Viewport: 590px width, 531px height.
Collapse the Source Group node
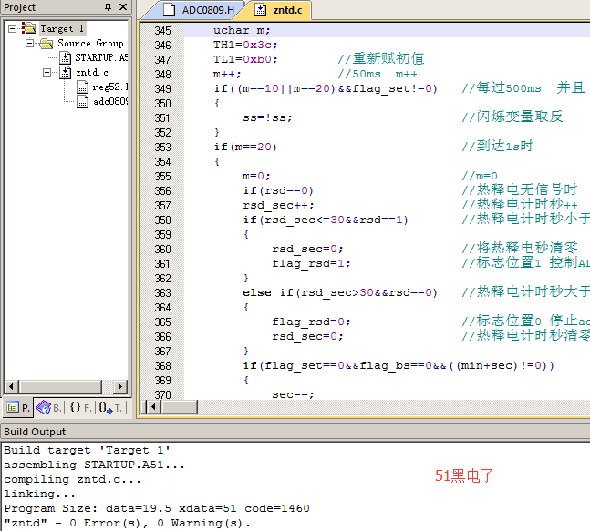click(29, 43)
